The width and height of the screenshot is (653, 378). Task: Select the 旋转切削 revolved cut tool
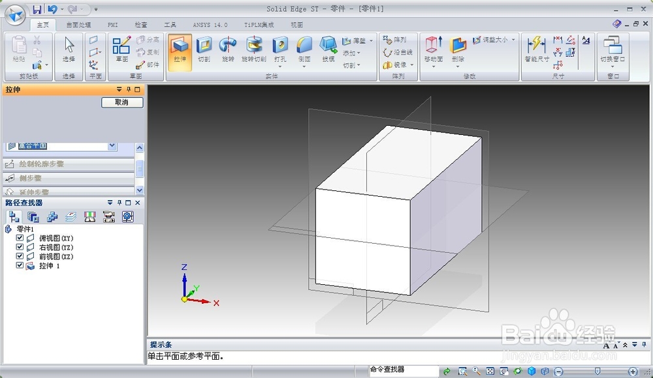(x=254, y=50)
